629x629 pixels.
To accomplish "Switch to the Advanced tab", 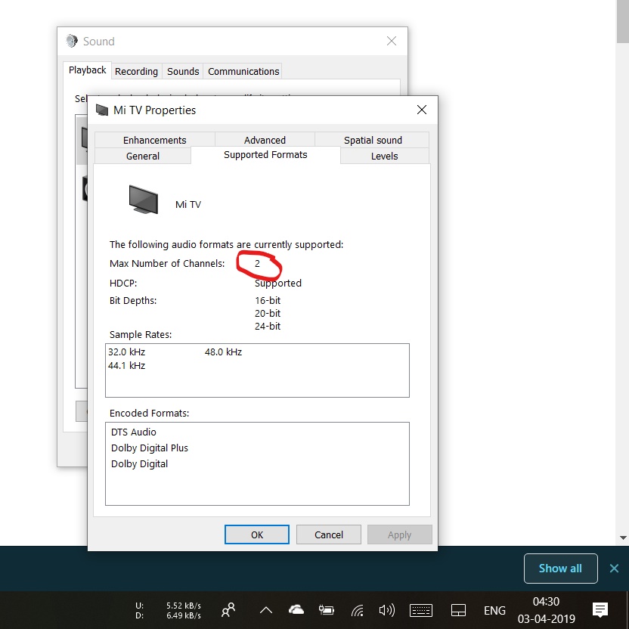I will coord(265,140).
